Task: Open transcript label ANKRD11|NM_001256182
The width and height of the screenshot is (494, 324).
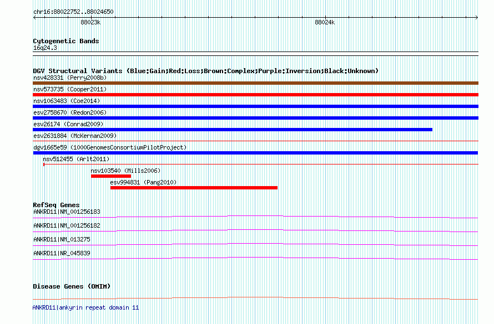Action: (x=67, y=225)
